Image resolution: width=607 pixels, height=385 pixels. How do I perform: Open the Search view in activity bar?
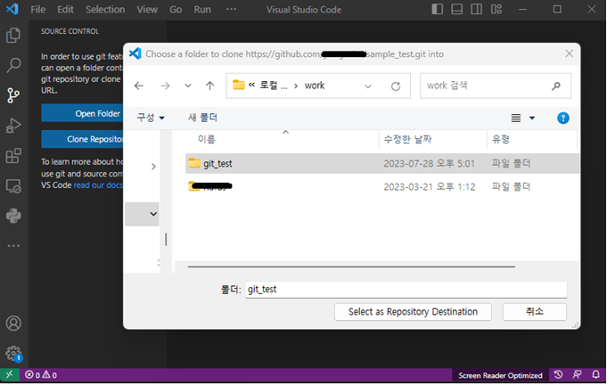click(x=13, y=65)
